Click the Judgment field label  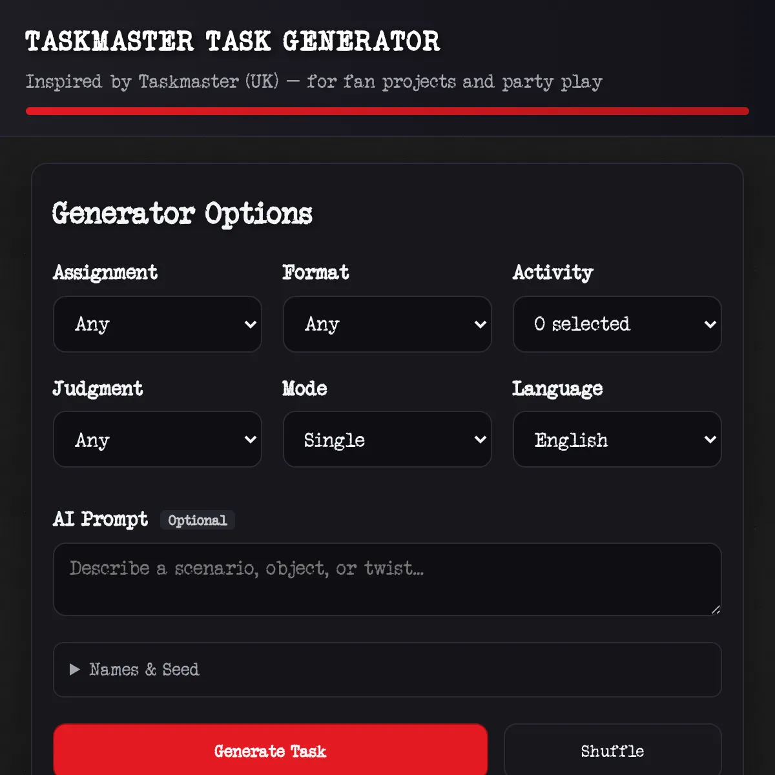tap(98, 389)
